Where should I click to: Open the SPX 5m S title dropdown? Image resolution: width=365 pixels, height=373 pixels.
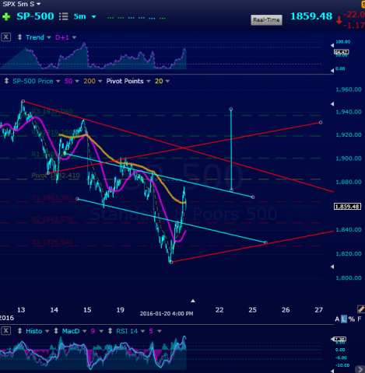tap(39, 4)
